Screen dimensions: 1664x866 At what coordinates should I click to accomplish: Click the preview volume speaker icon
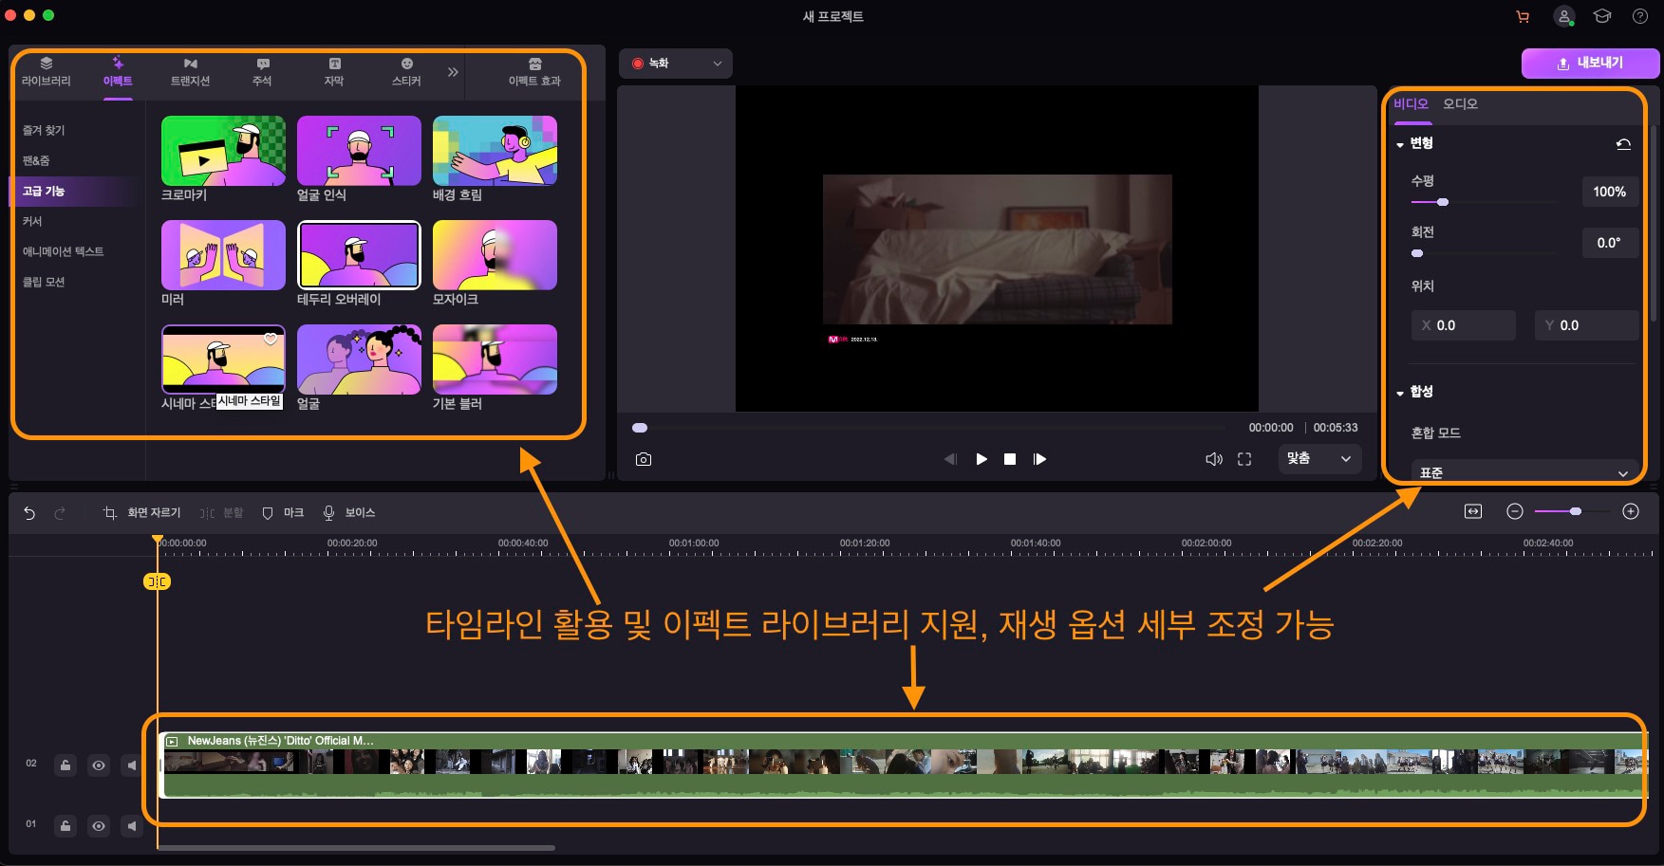point(1214,459)
